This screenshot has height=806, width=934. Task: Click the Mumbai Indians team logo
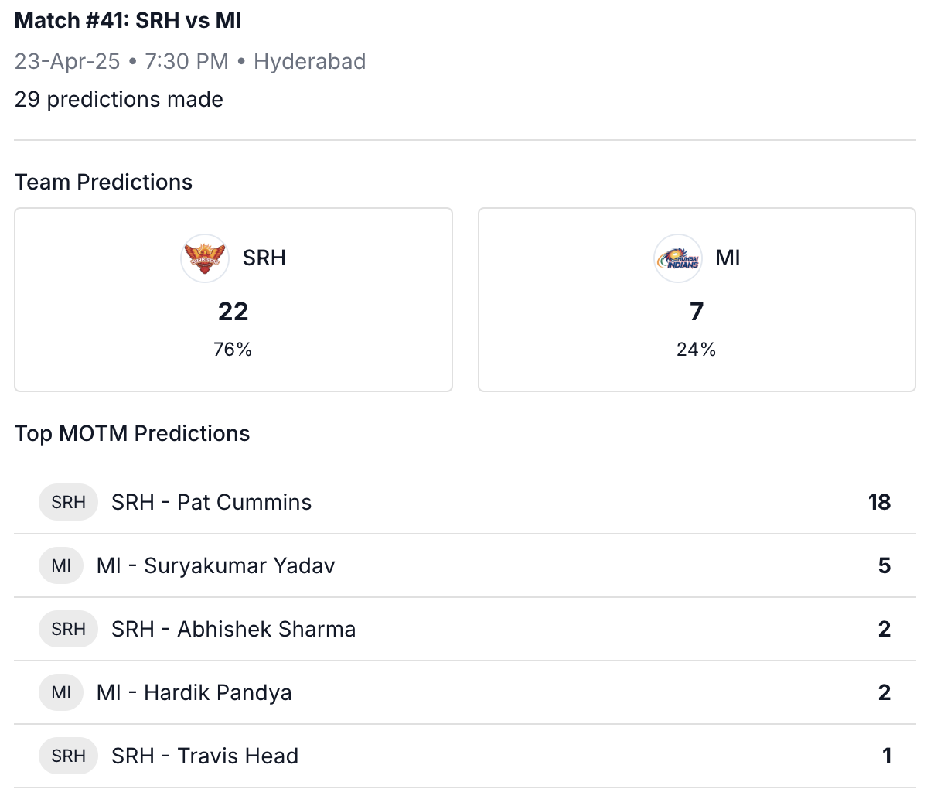tap(678, 258)
